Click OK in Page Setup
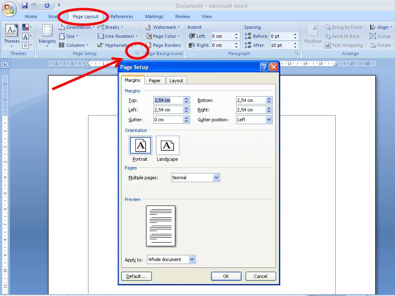This screenshot has width=395, height=296. coord(226,276)
